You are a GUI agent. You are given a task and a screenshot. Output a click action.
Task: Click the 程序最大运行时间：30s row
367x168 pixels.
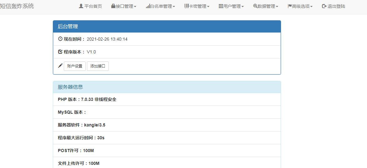coord(167,138)
